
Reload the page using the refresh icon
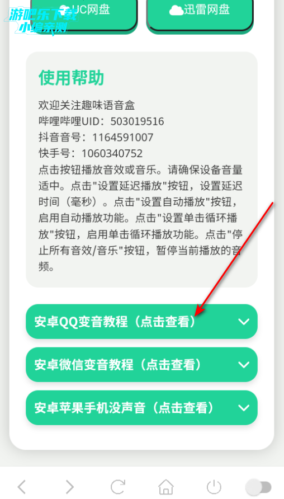(x=117, y=487)
